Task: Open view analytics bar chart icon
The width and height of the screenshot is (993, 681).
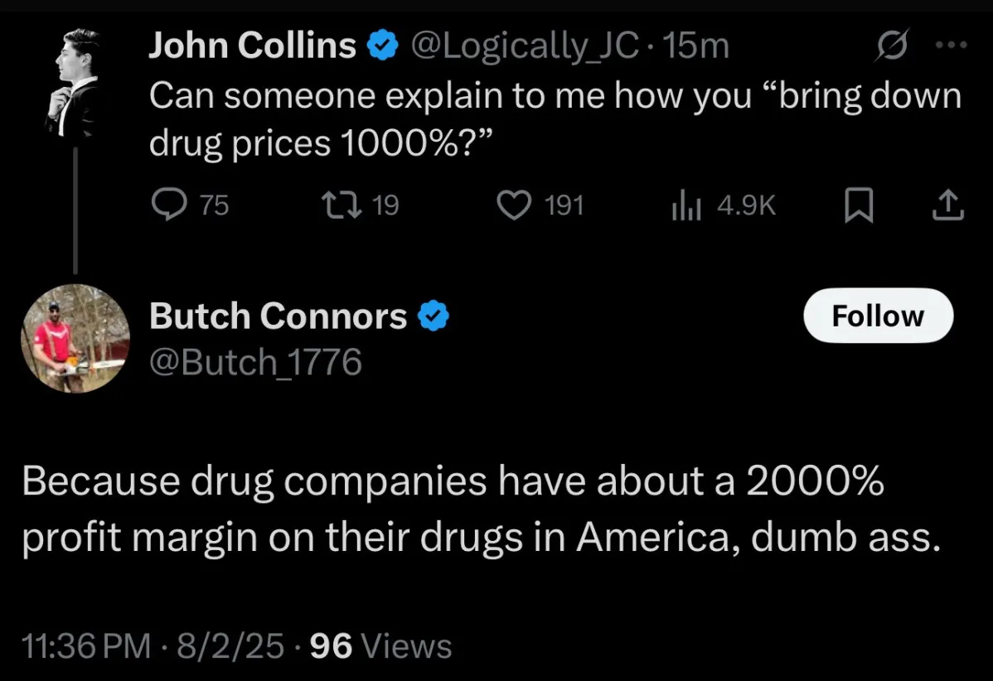Action: [x=685, y=205]
